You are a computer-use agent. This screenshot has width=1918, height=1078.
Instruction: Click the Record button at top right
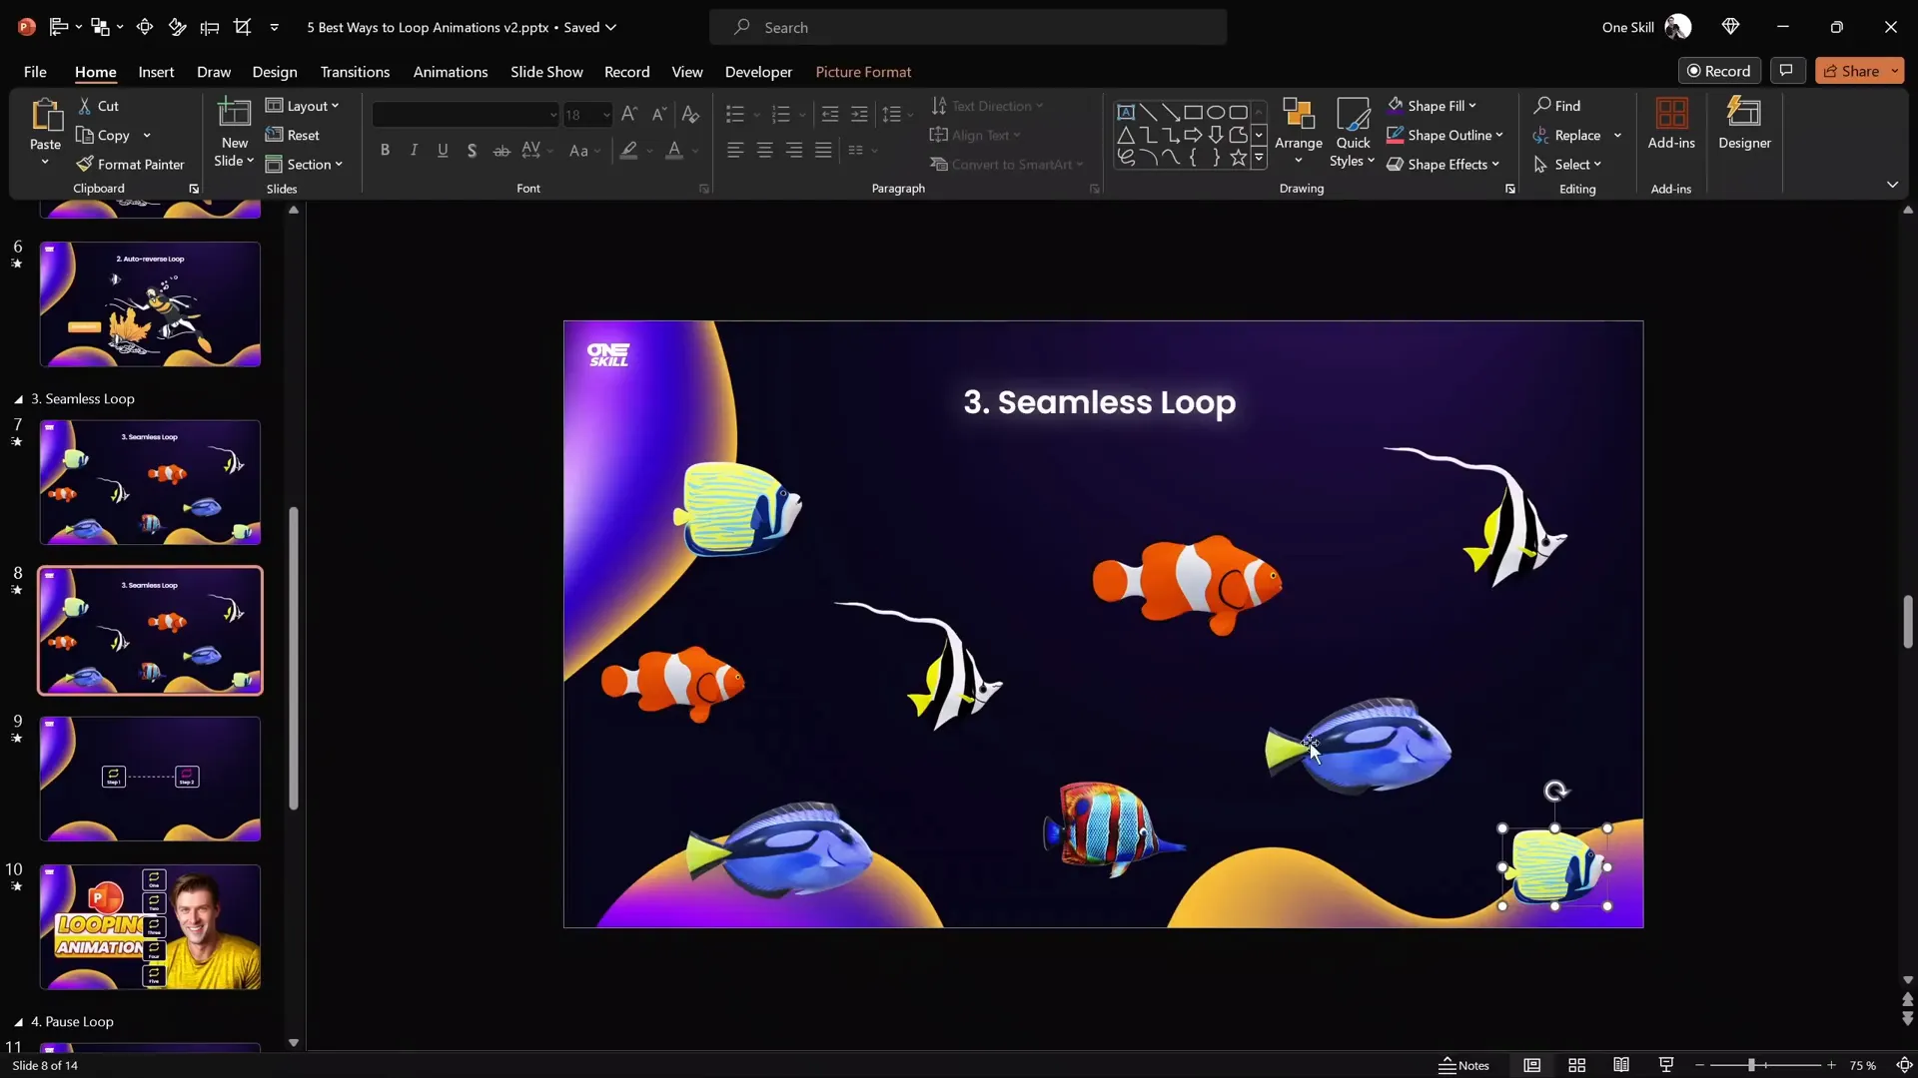pyautogui.click(x=1719, y=71)
